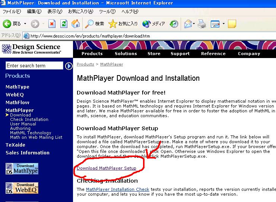
Task: Click the grey Forward arrow button
Action: 35,24
